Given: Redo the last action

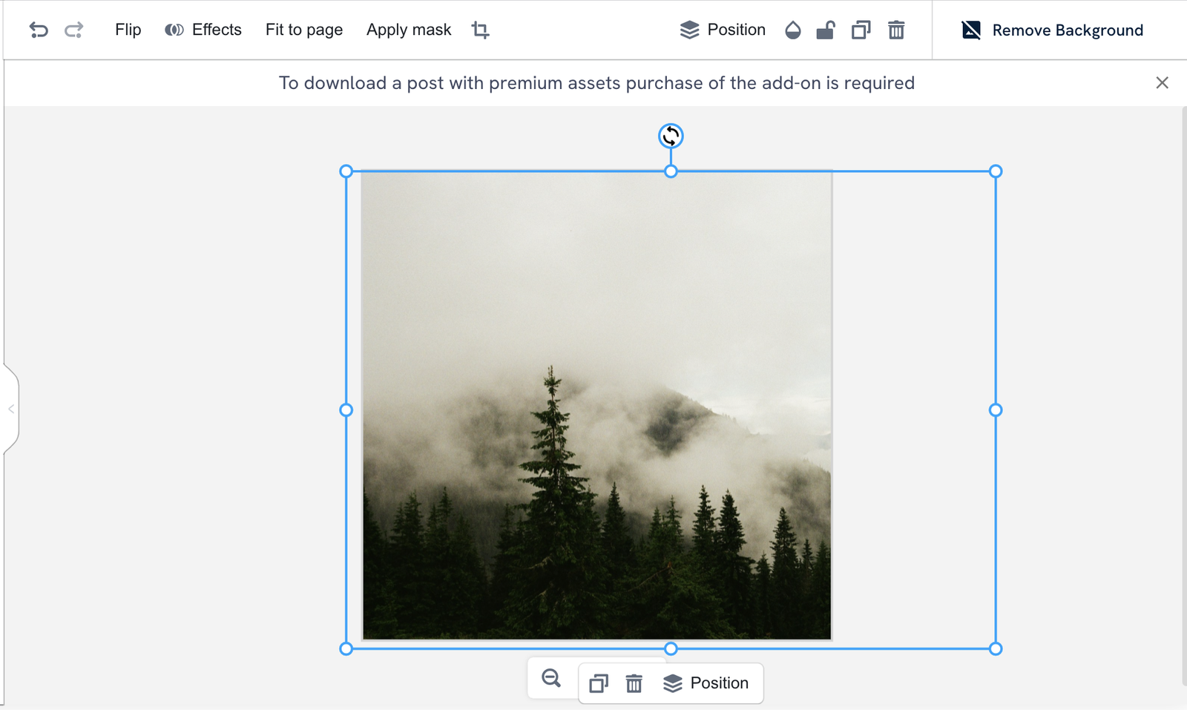Looking at the screenshot, I should pos(72,30).
